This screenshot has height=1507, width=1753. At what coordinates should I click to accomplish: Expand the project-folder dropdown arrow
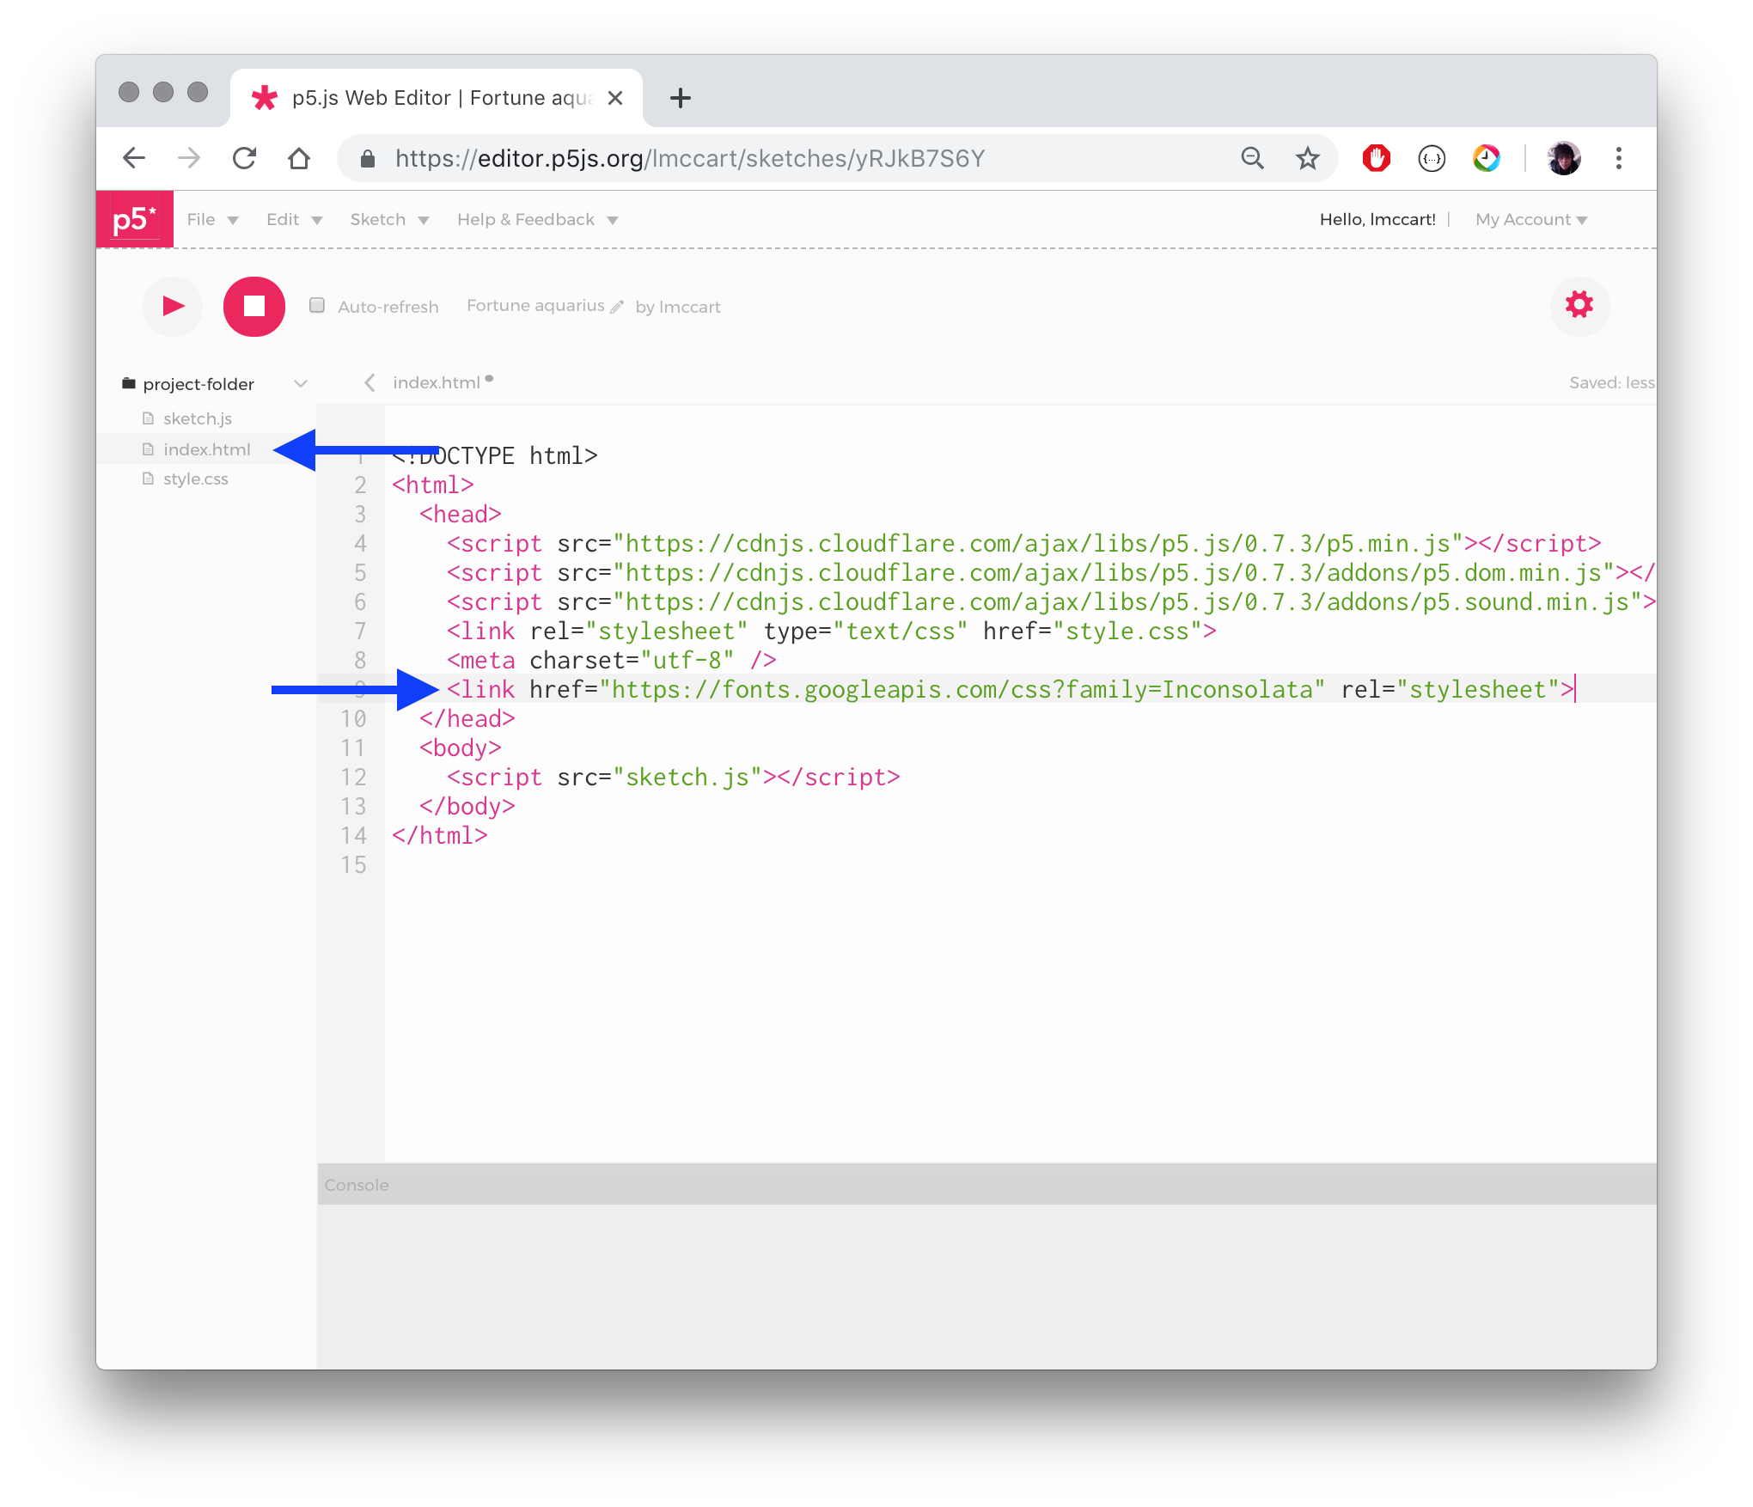coord(301,383)
